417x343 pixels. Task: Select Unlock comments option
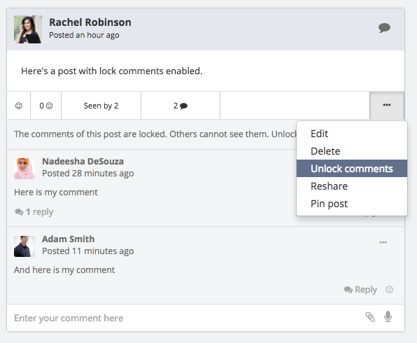tap(352, 169)
